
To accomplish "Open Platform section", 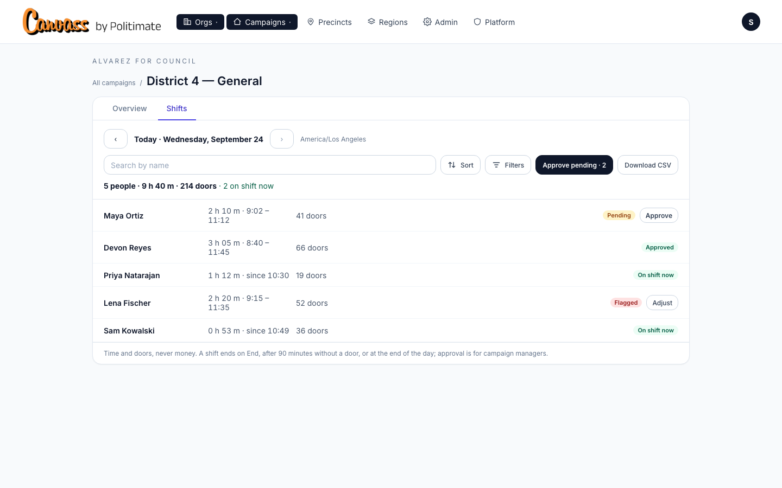I will pyautogui.click(x=494, y=22).
